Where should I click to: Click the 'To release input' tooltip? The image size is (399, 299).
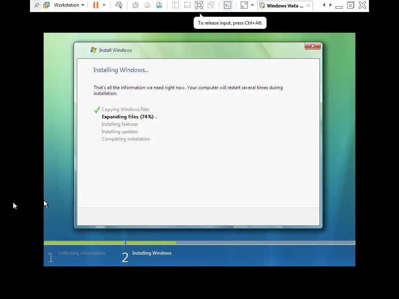(x=230, y=23)
